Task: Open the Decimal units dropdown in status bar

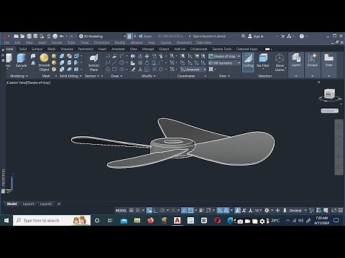Action: point(298,210)
